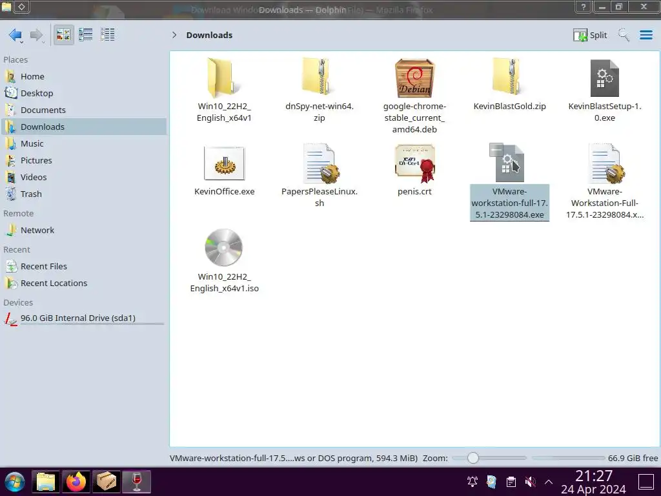
Task: Open clipboard tray icon
Action: point(511,481)
